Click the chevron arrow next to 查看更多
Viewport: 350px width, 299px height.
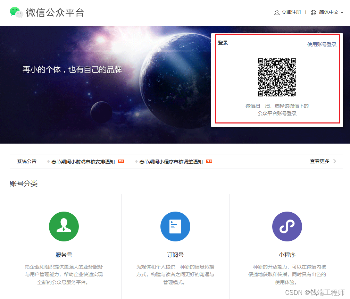point(335,161)
